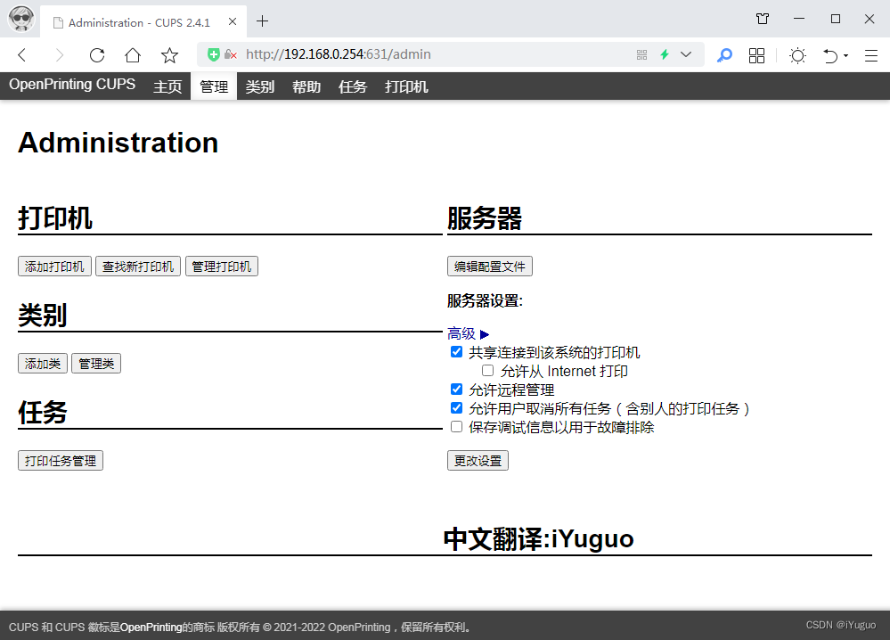Screen dimensions: 890x640
Task: Open the browser hamburger menu
Action: [871, 55]
